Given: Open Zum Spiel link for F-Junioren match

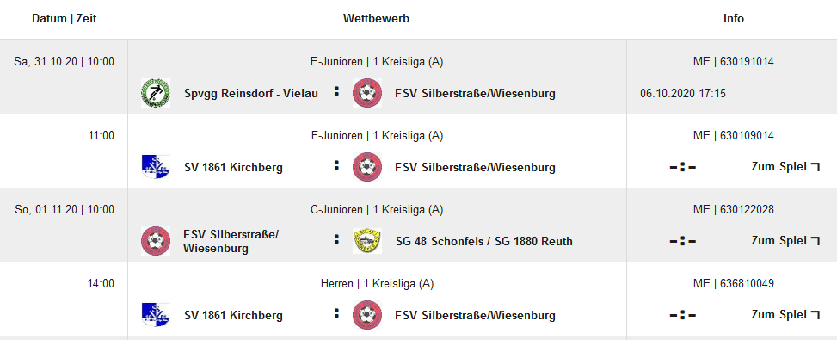Looking at the screenshot, I should 785,166.
